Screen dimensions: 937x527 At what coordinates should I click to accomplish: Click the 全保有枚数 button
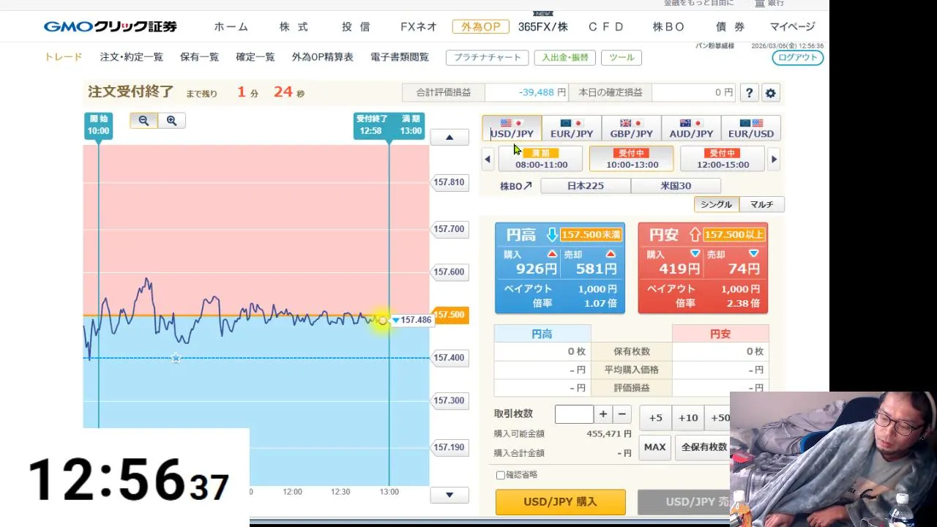(703, 447)
